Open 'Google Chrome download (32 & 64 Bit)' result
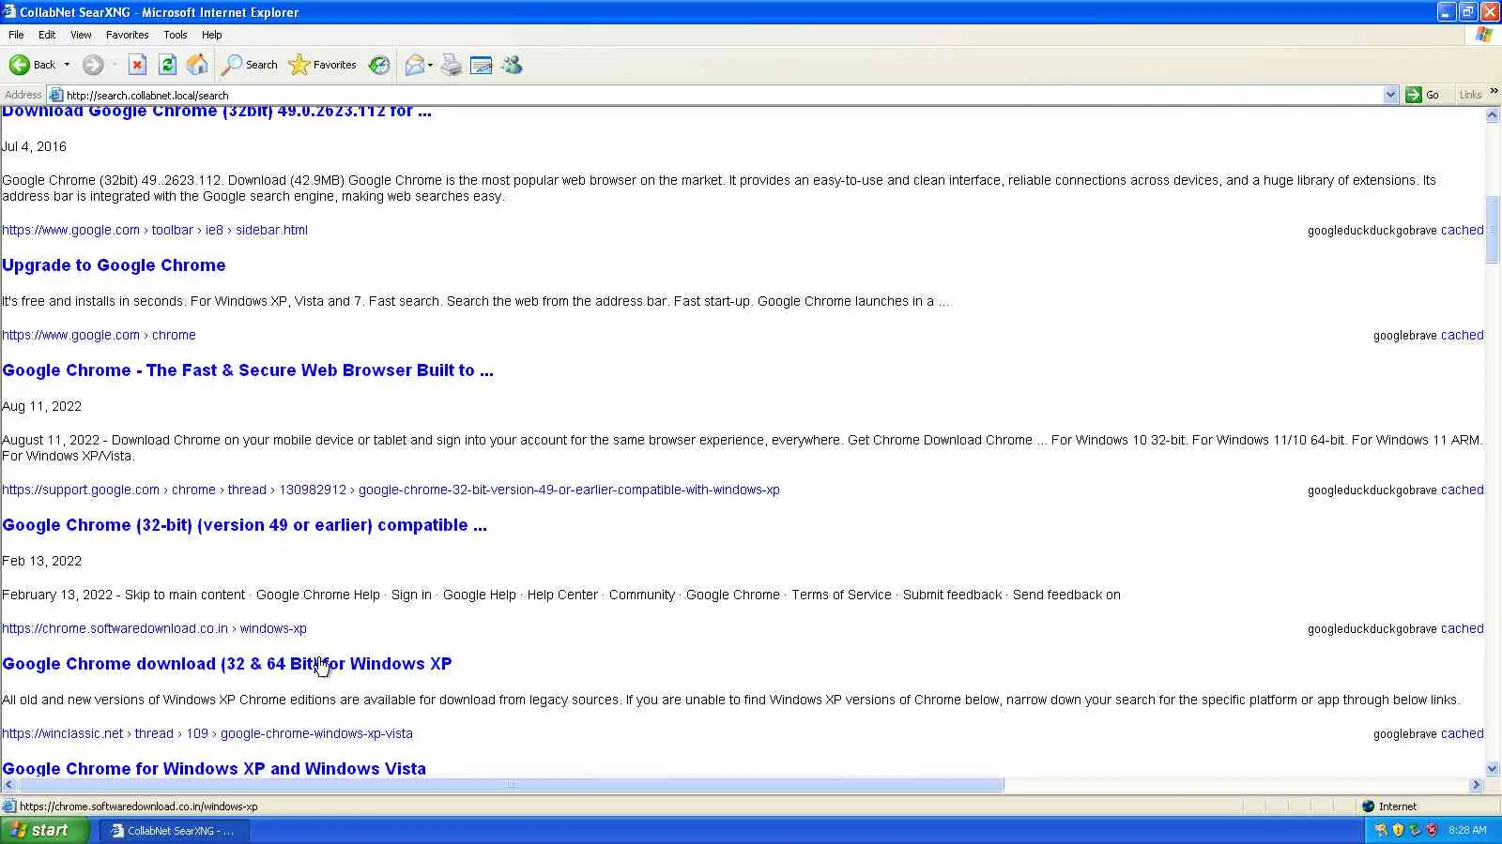This screenshot has width=1502, height=844. pyautogui.click(x=227, y=664)
